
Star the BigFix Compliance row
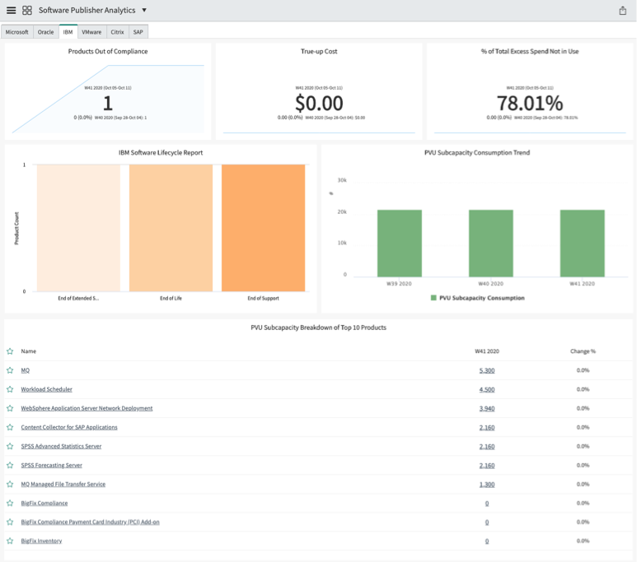[x=10, y=503]
